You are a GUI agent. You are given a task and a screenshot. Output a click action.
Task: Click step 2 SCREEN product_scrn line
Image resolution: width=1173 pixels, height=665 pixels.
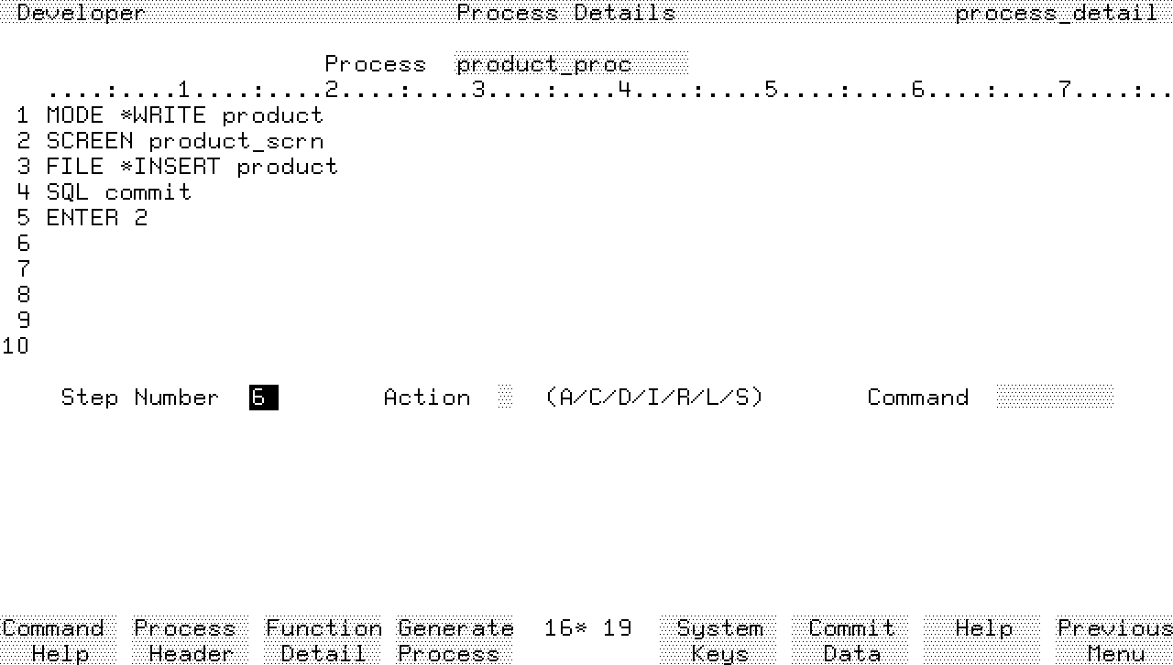click(x=184, y=141)
